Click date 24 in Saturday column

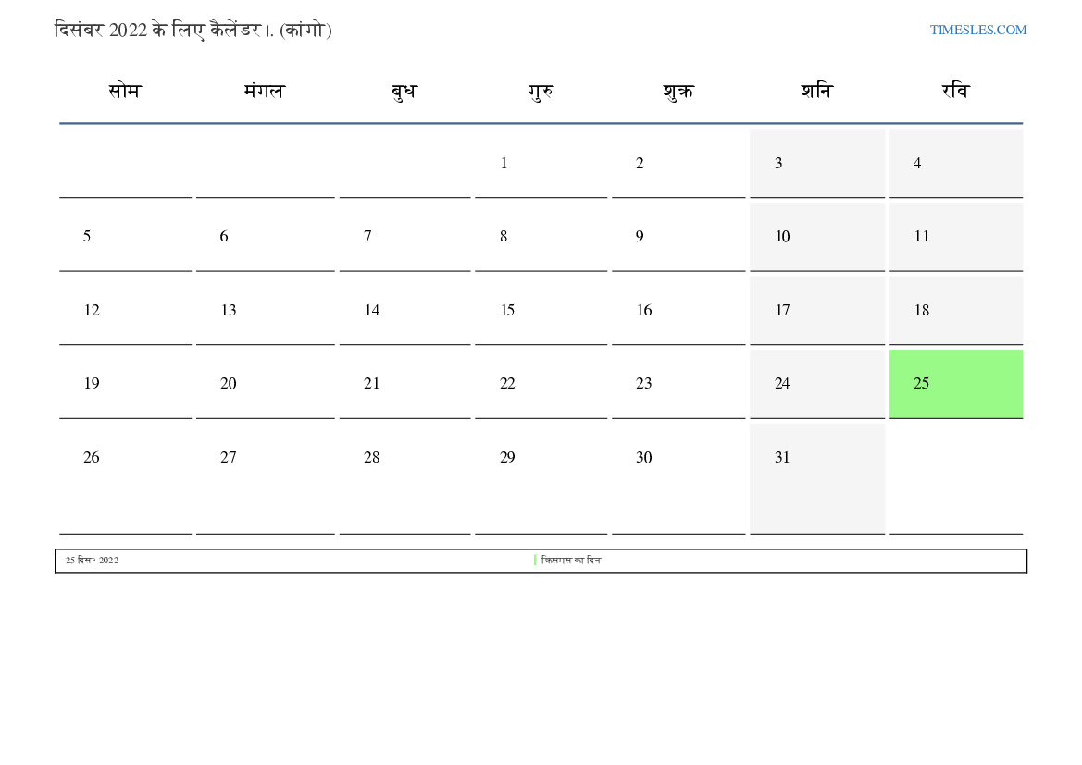[782, 384]
